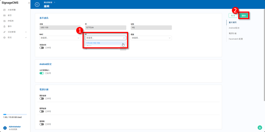Click the back arrow circle icon
Viewport: 265px width, 132px height.
coord(37,4)
